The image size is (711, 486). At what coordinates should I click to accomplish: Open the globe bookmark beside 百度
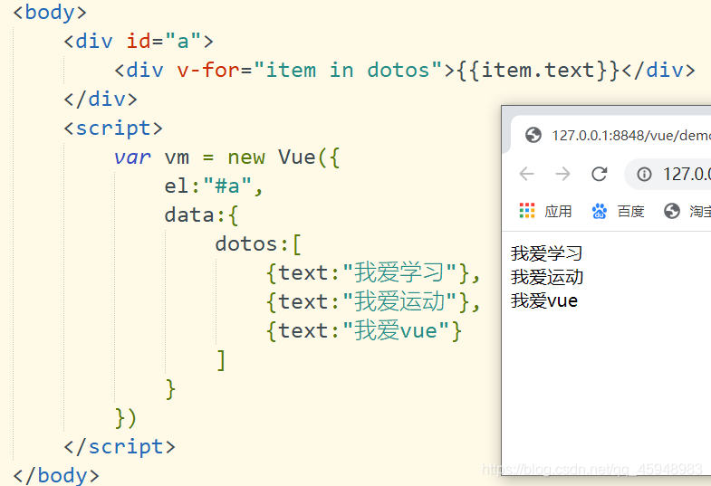(x=672, y=211)
